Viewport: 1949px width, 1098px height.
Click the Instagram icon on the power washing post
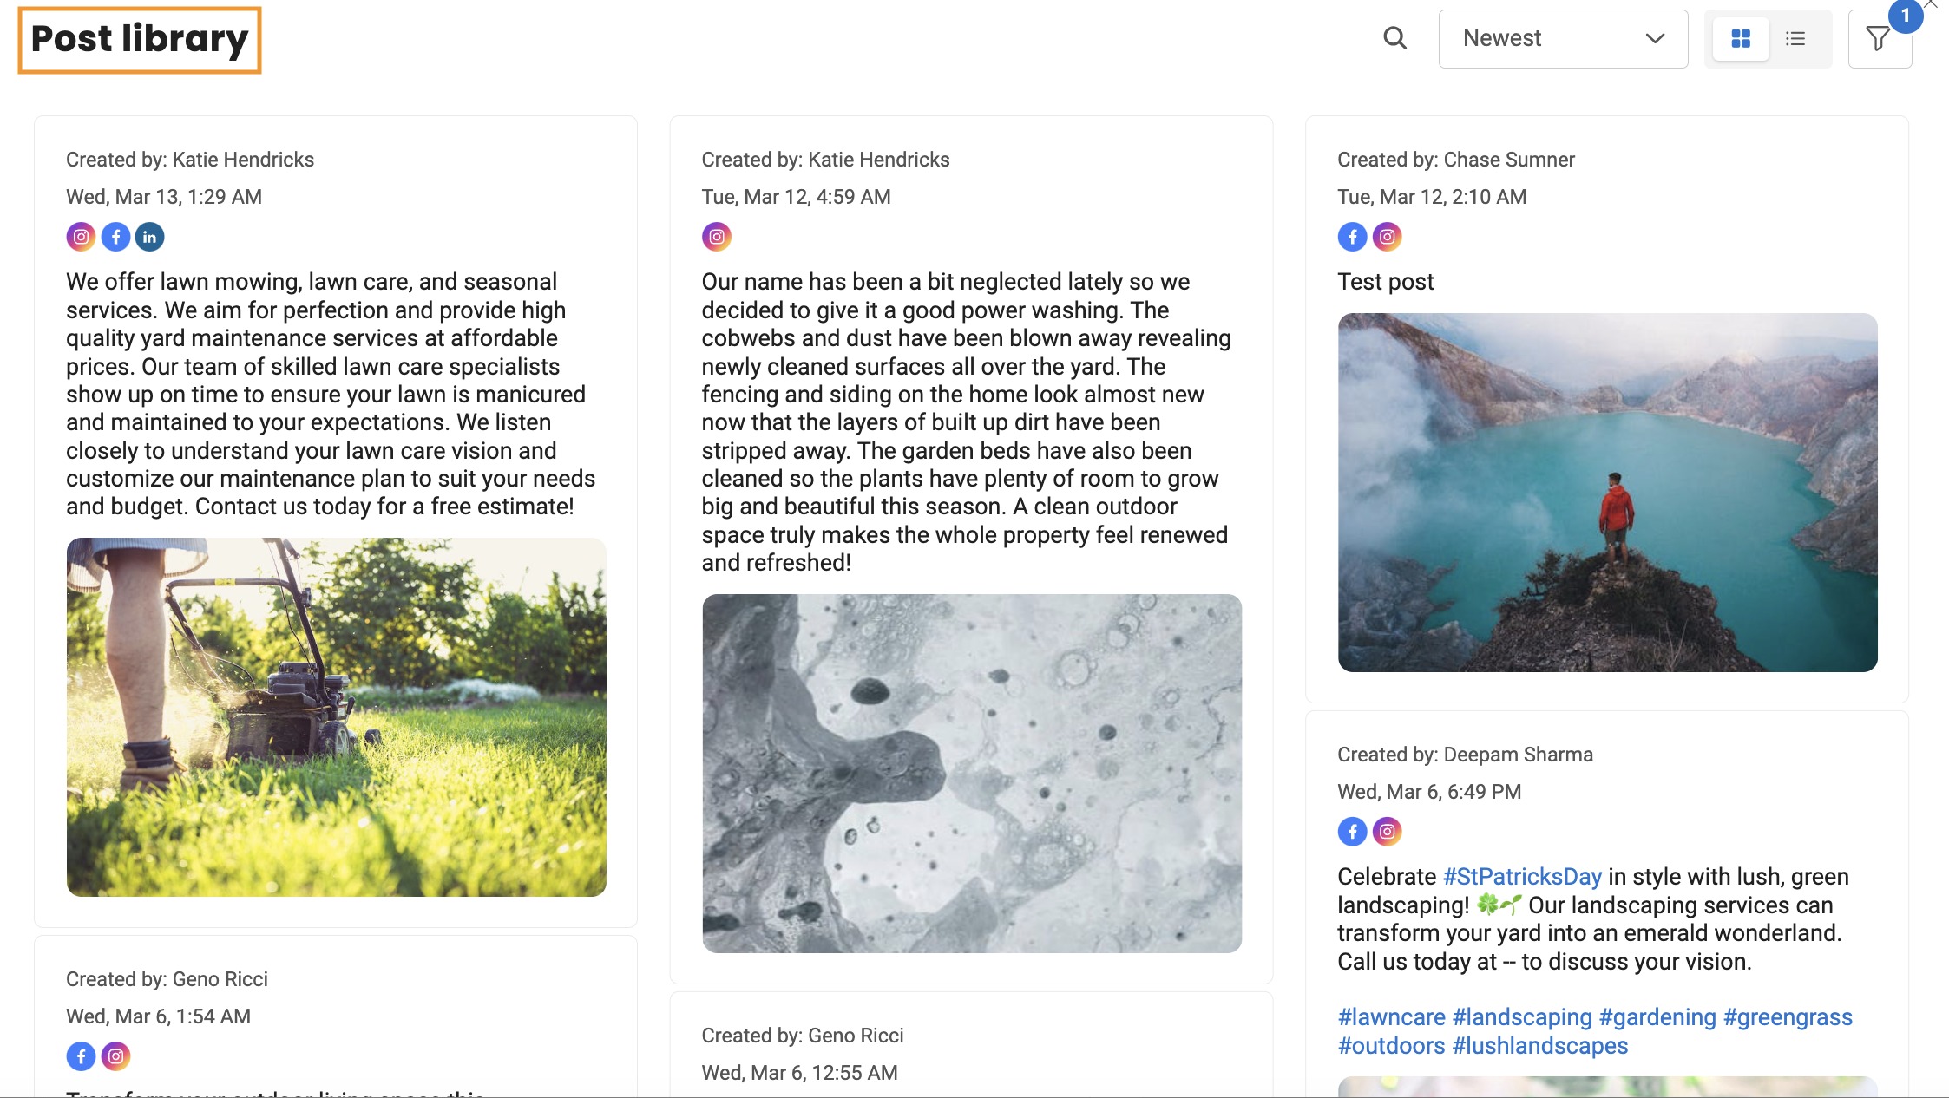tap(715, 236)
